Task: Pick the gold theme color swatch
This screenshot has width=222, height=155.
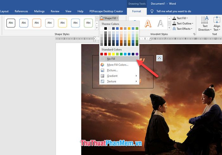Action: [x=129, y=29]
